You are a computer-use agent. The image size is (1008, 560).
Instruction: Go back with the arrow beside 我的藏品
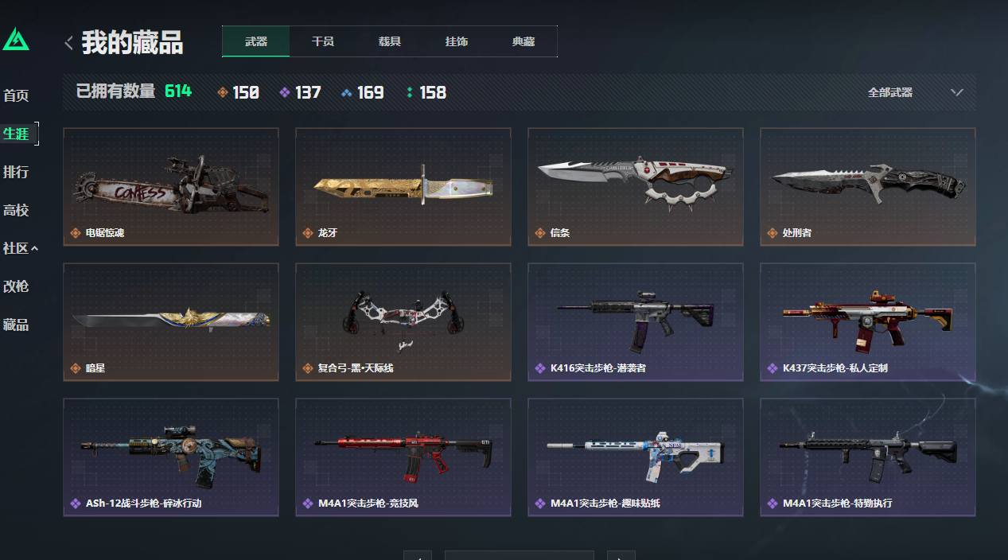click(69, 43)
